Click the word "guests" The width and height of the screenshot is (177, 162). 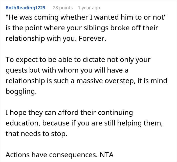(17, 71)
